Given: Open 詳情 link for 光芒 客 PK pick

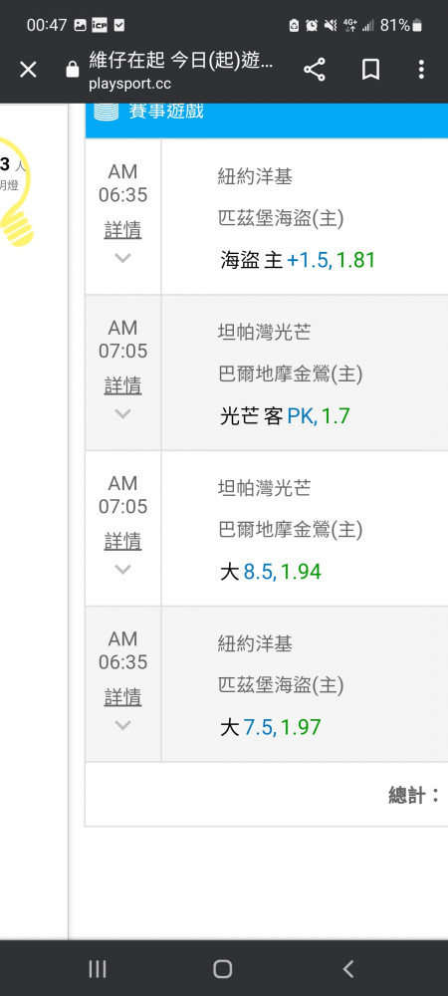Looking at the screenshot, I should (122, 384).
